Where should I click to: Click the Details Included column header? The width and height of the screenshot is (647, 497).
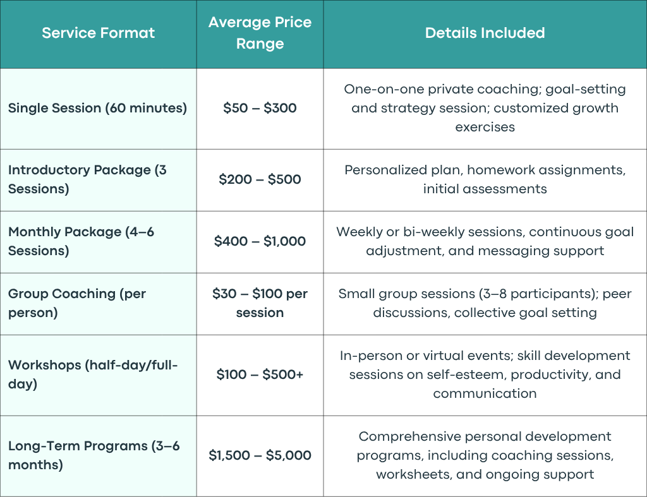click(485, 33)
